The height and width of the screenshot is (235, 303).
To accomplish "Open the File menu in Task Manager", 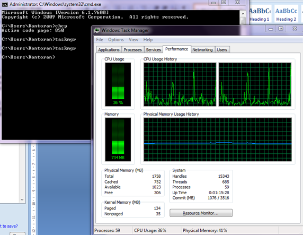I will coord(100,40).
